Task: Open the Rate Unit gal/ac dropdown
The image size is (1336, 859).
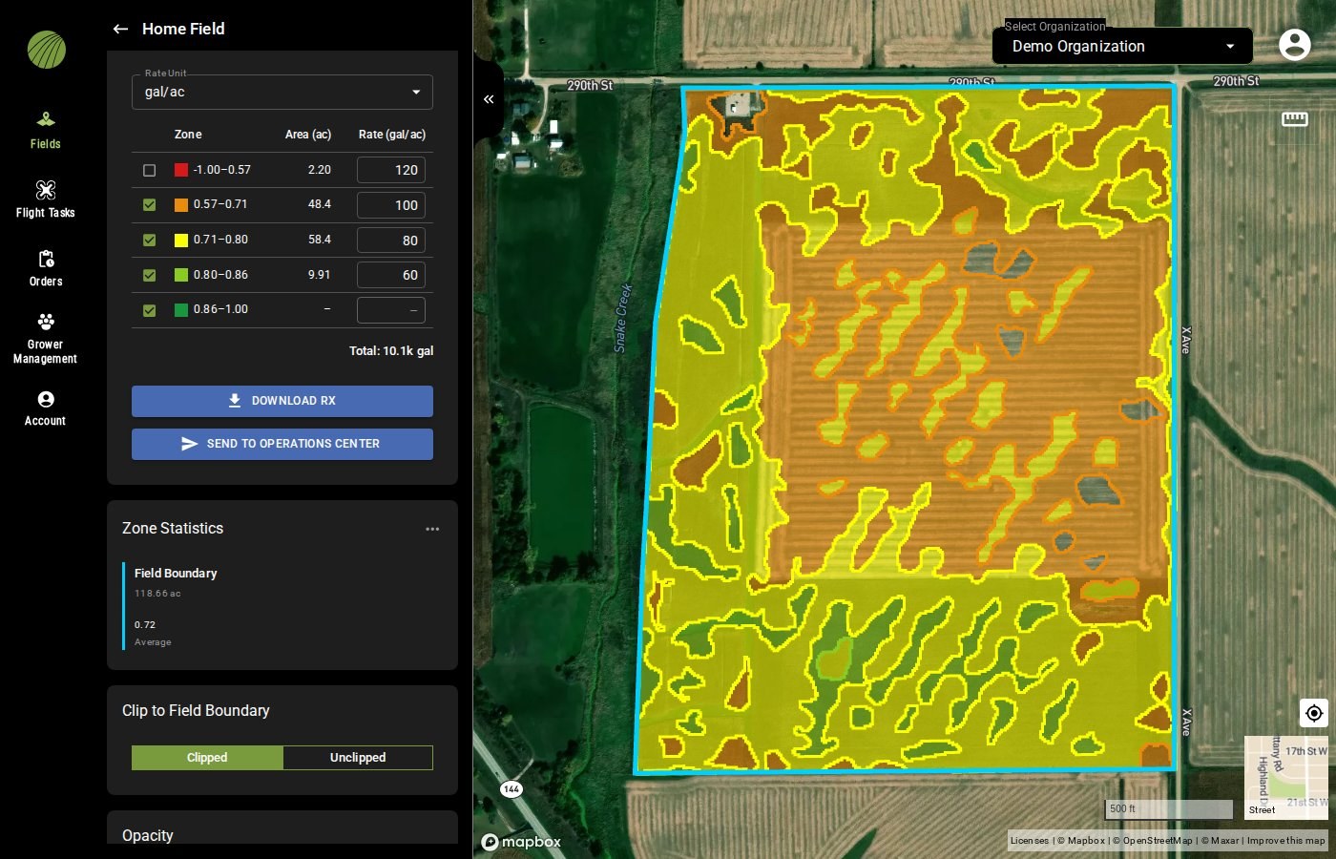Action: [x=282, y=92]
